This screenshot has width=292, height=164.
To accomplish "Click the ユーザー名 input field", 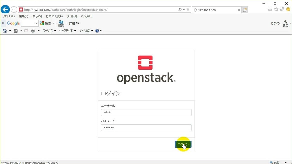I will pos(146,112).
